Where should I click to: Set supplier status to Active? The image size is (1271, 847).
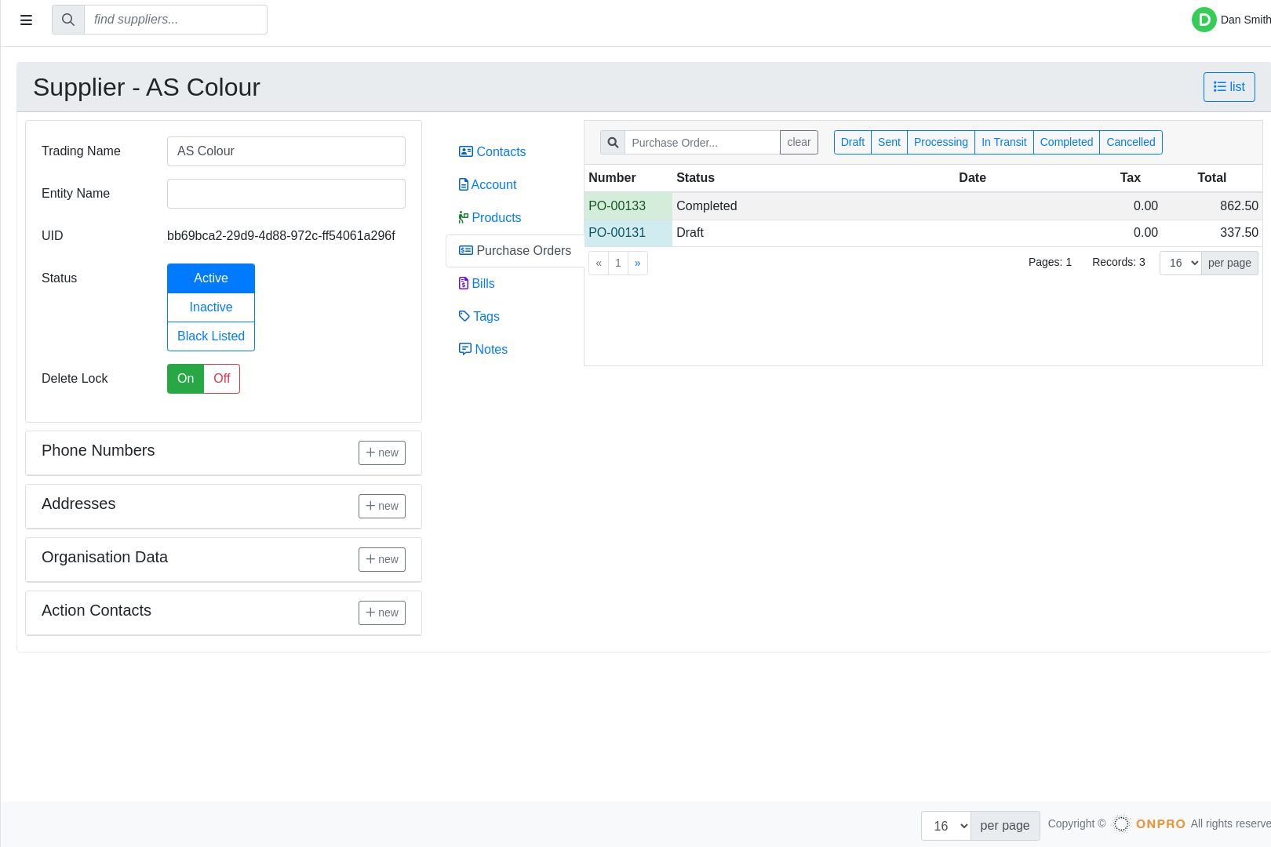coord(211,278)
